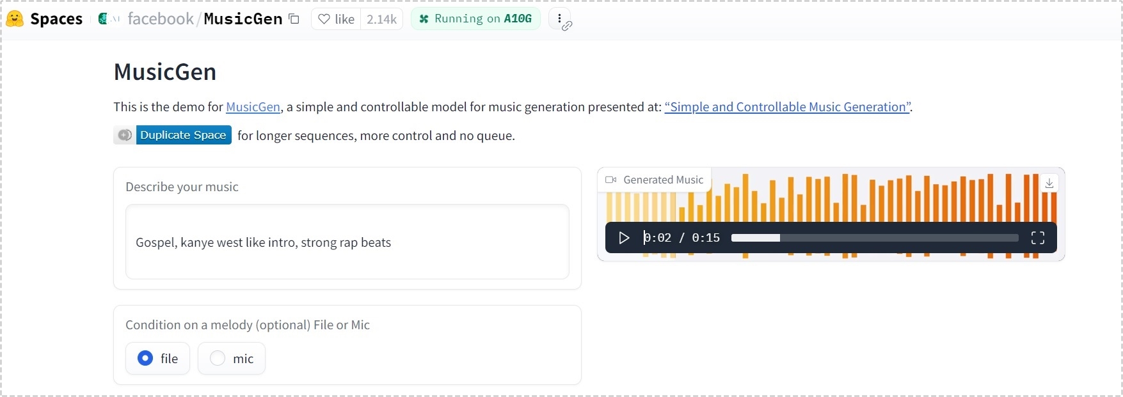
Task: Click the Condition on a melody label
Action: pyautogui.click(x=248, y=325)
